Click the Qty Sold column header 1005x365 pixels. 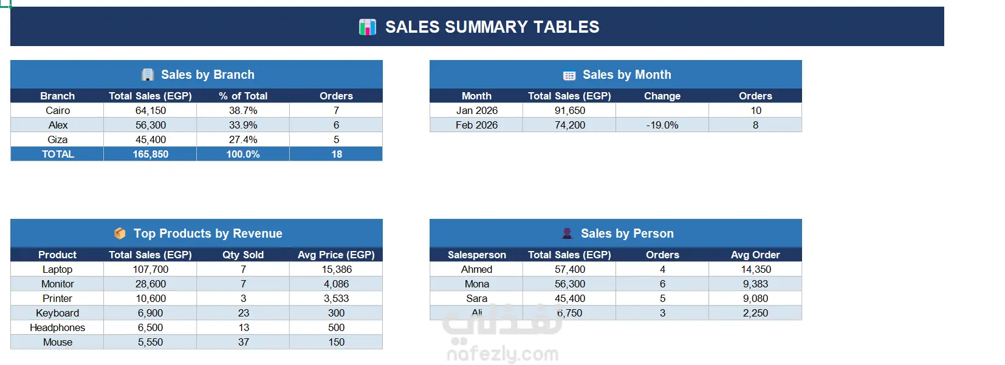click(x=243, y=255)
